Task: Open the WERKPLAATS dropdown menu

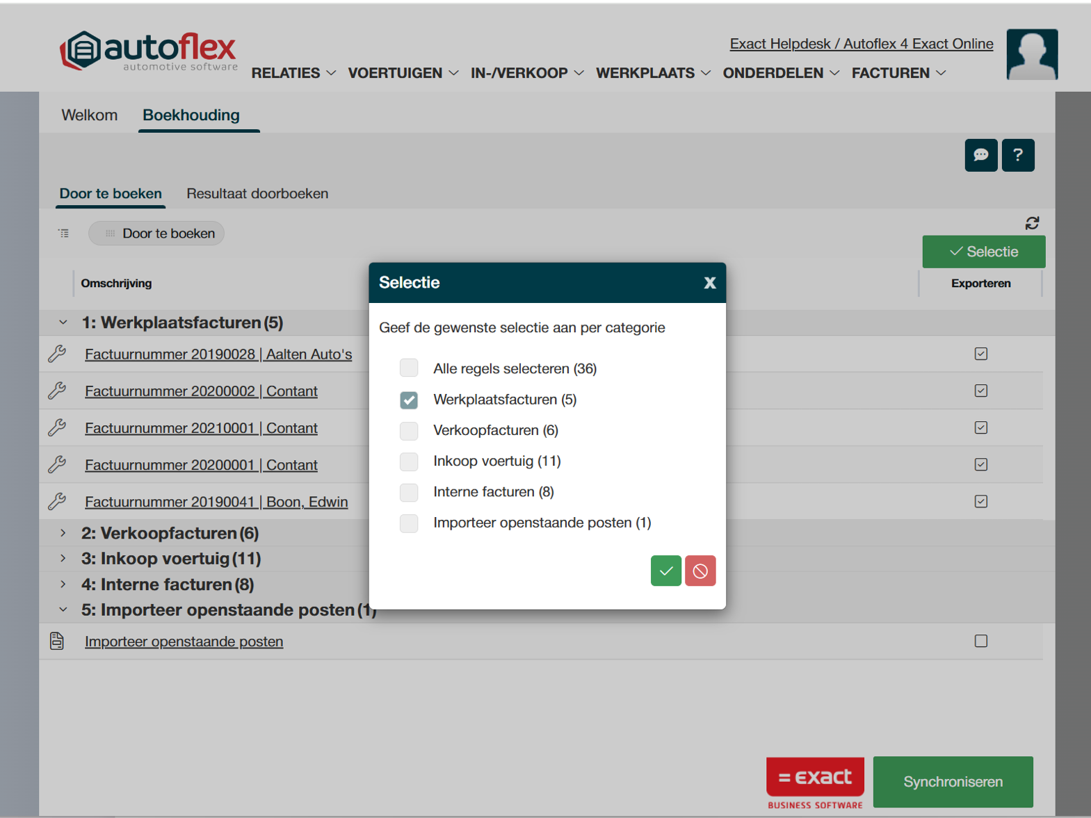Action: tap(653, 73)
